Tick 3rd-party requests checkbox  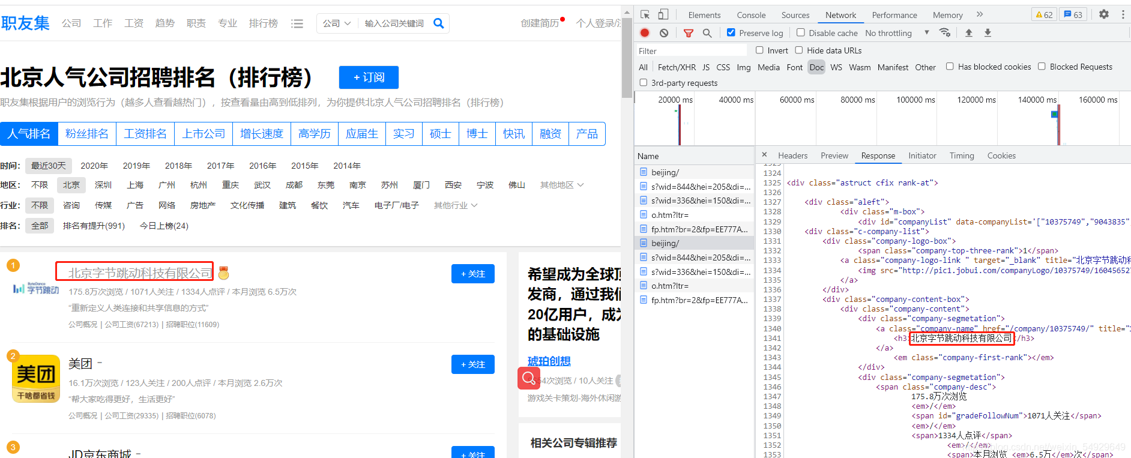[x=644, y=82]
